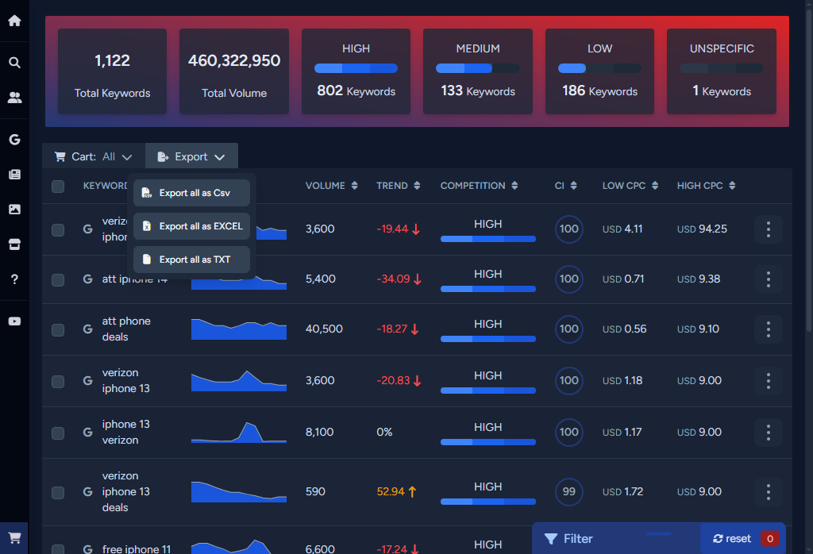The width and height of the screenshot is (813, 554).
Task: Open the UNSPECIFIC 1 Keywords card
Action: pos(721,71)
